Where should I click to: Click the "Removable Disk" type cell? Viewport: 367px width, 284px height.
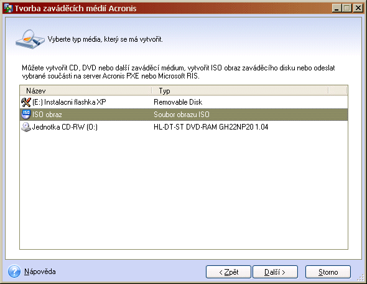coord(178,102)
